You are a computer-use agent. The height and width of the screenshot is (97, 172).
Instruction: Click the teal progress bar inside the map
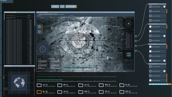click(77, 68)
